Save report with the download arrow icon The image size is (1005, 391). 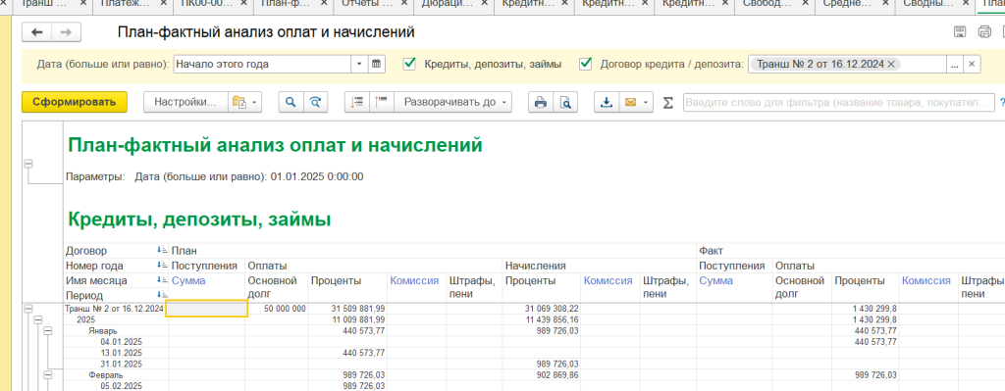tap(607, 102)
